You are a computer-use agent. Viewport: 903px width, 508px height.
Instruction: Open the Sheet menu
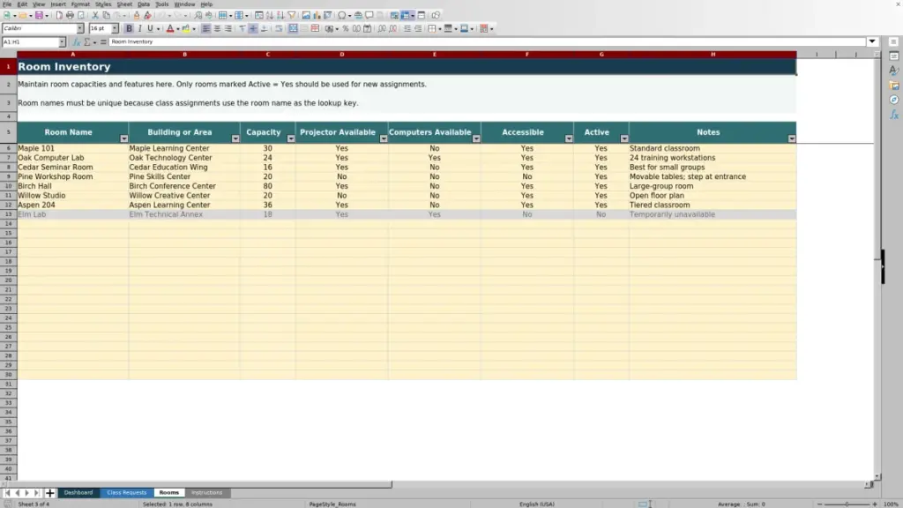coord(124,4)
